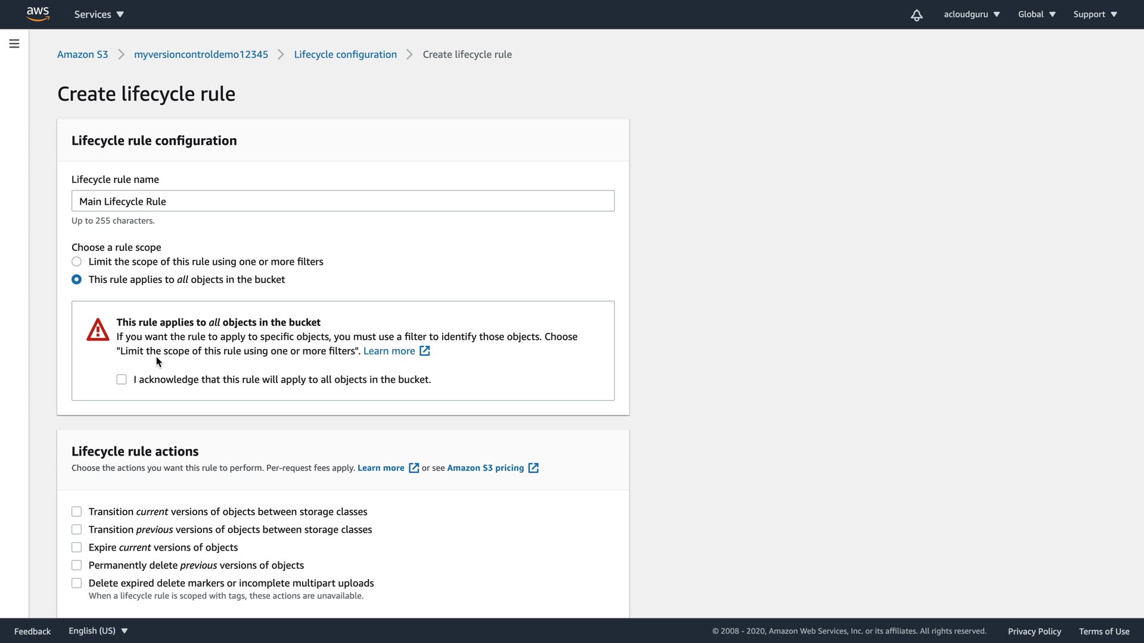Click the external-link icon after actions Learn more
Image resolution: width=1144 pixels, height=643 pixels.
point(414,468)
